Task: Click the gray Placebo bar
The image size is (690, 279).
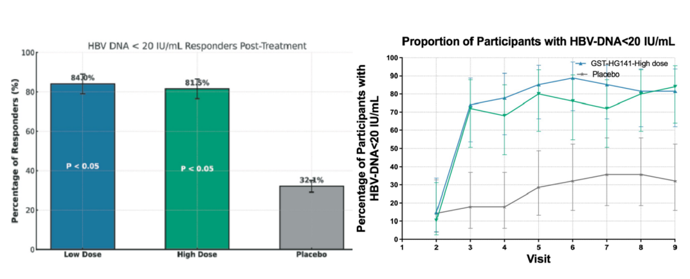Action: tap(311, 217)
